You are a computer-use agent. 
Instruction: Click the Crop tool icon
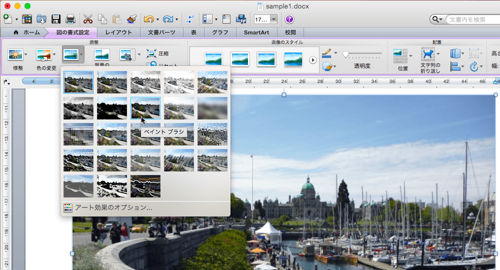pos(126,55)
